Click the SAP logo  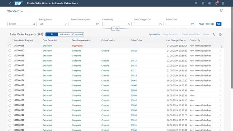coord(19,3)
